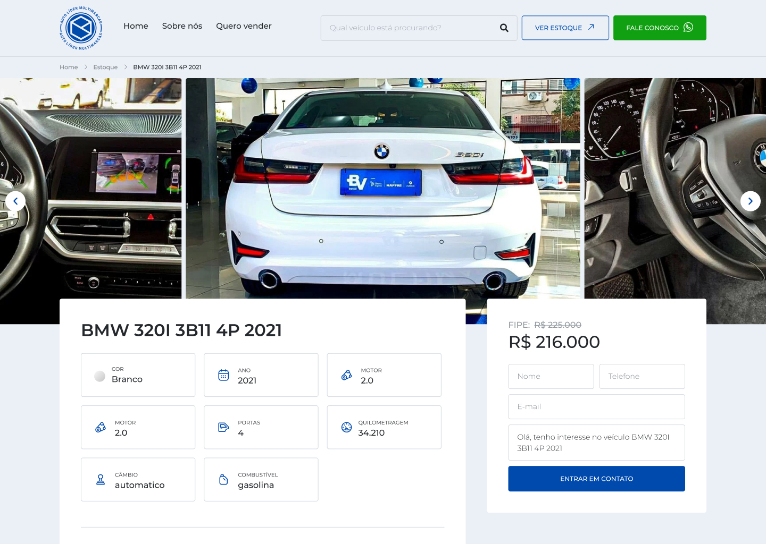Navigate to Estoque in the breadcrumb
Screen dimensions: 766x544
[x=105, y=67]
